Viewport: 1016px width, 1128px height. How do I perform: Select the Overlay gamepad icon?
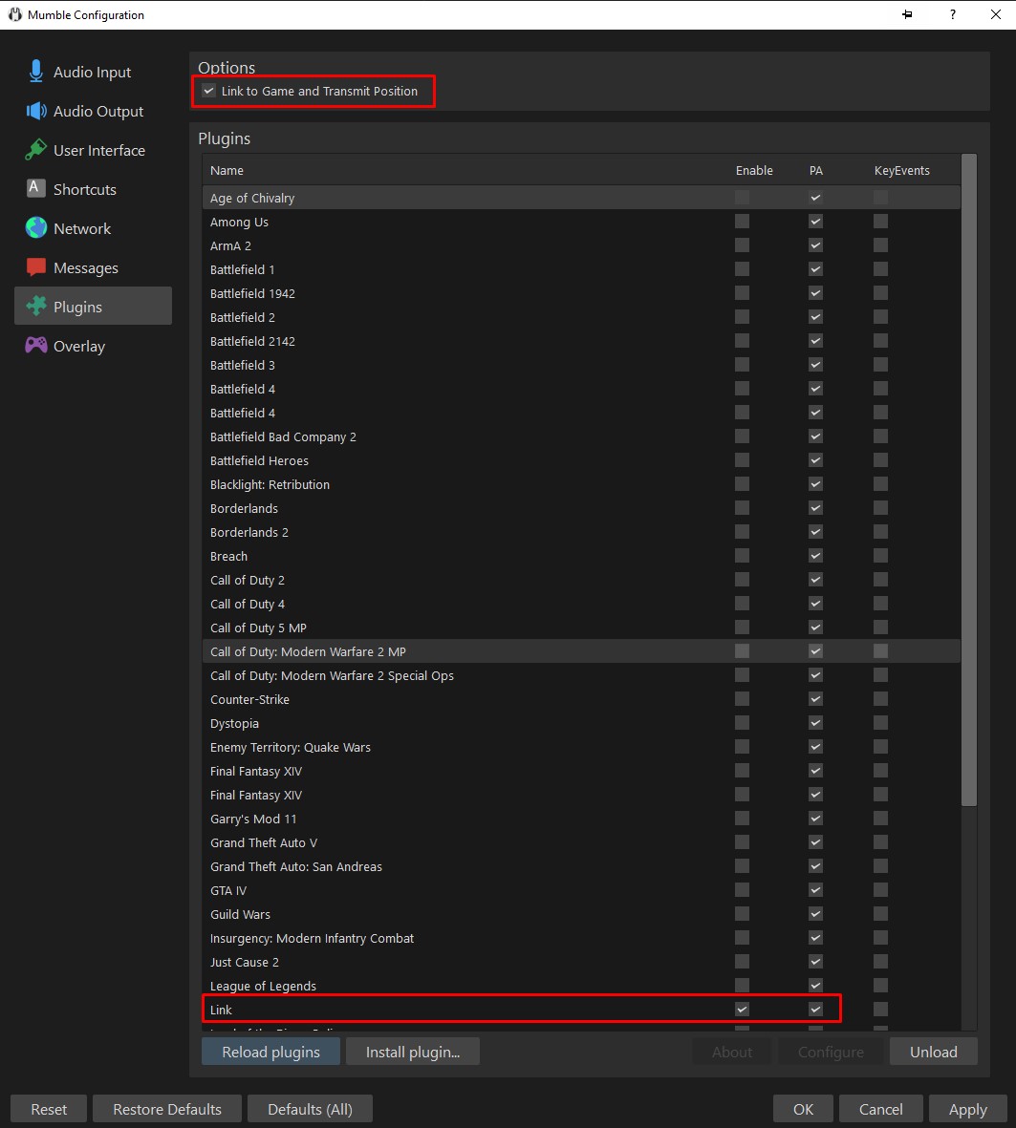(36, 346)
